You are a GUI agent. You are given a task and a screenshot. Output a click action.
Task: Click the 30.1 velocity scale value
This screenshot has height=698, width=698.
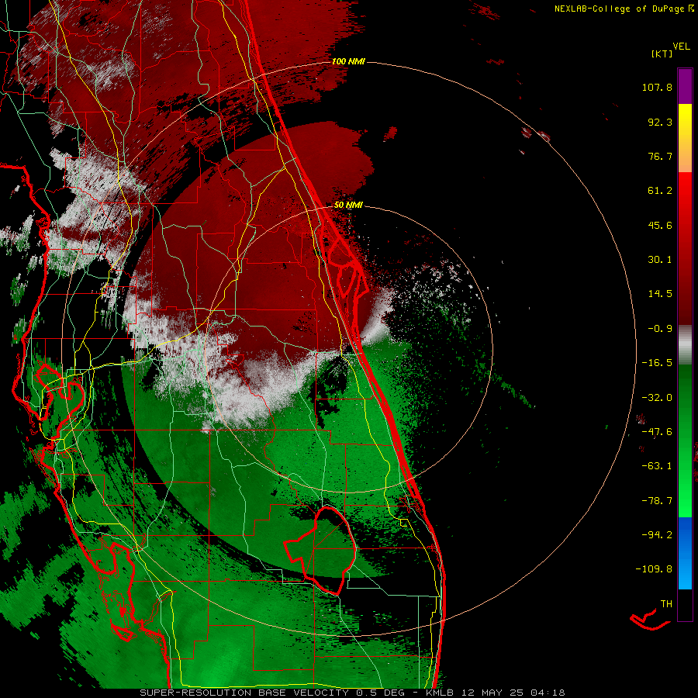(x=660, y=260)
